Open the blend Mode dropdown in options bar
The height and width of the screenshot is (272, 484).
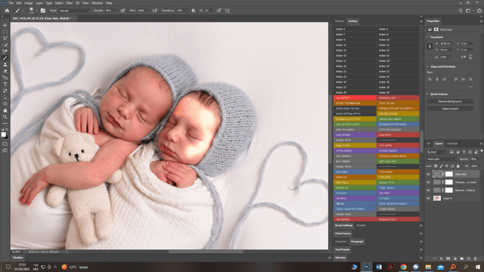(74, 11)
